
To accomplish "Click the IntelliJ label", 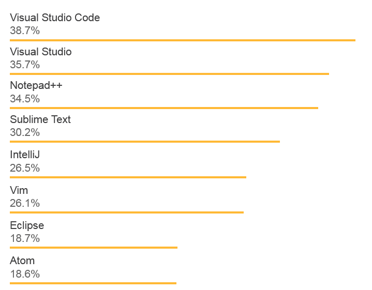I will click(25, 155).
